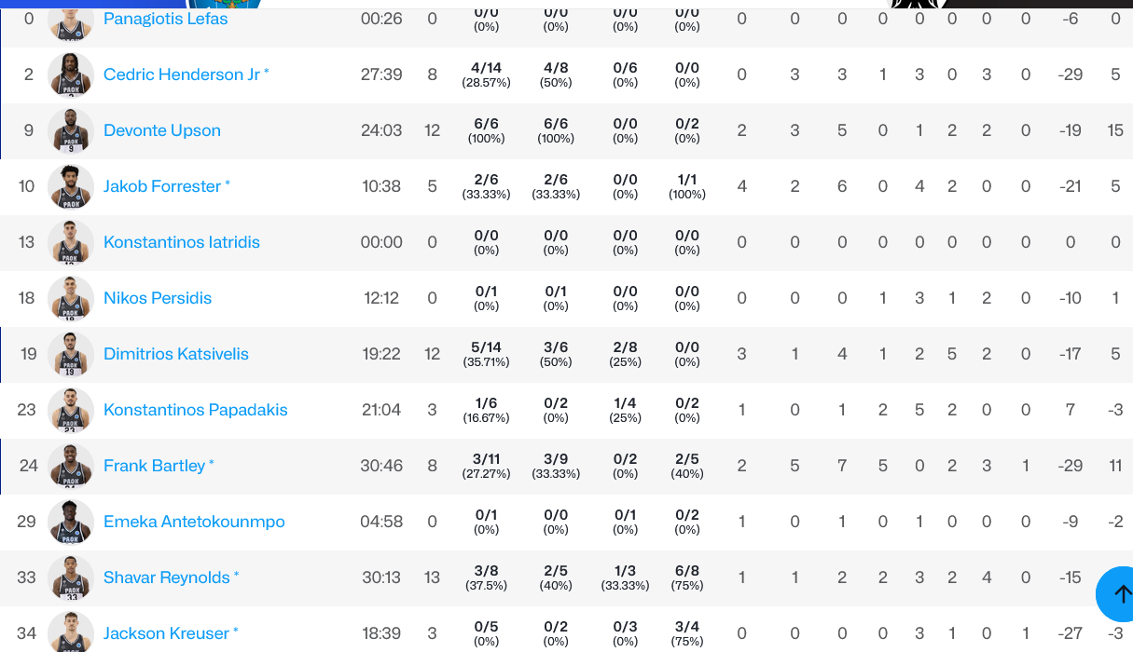Open Devonte Upson's player page
This screenshot has height=652, width=1133.
tap(162, 130)
